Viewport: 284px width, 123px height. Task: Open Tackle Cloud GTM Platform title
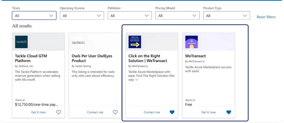(x=31, y=58)
